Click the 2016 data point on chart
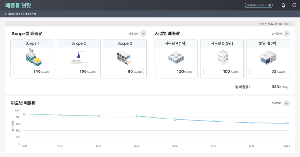The image size is (300, 157). click(60, 115)
